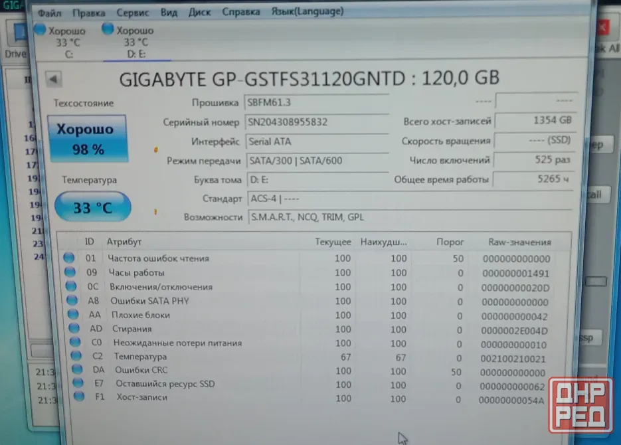621x445 pixels.
Task: Click the Атрибут column header
Action: pyautogui.click(x=124, y=242)
